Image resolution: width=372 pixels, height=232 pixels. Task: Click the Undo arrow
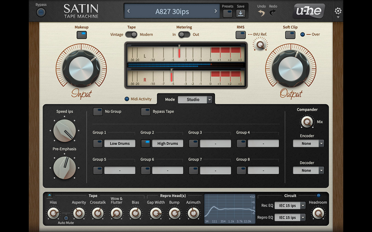tap(262, 13)
